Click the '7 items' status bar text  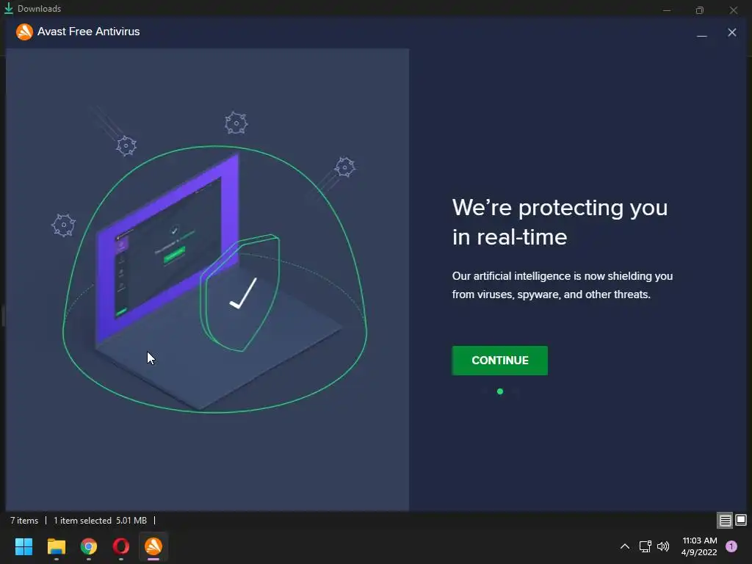pyautogui.click(x=24, y=521)
